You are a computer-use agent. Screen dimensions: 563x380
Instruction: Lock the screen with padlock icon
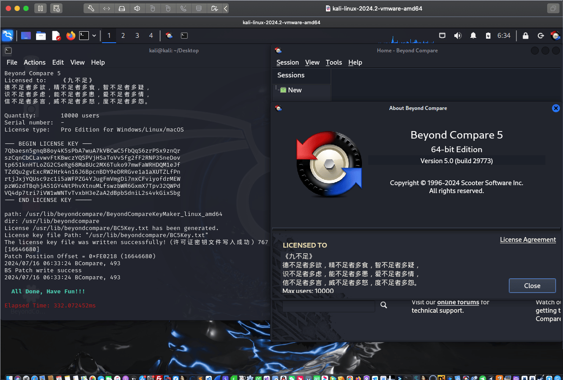click(525, 36)
